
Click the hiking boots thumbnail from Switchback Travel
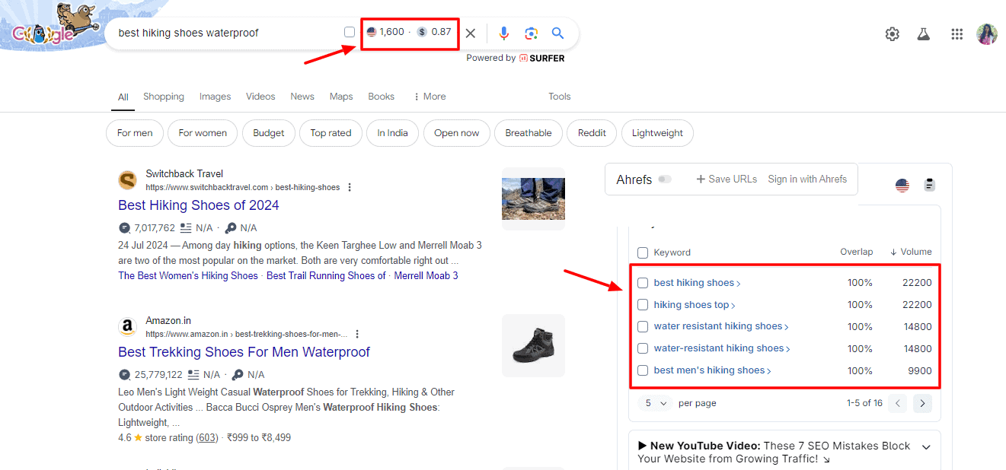(x=533, y=198)
